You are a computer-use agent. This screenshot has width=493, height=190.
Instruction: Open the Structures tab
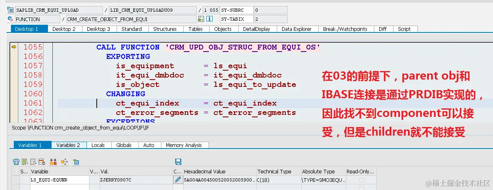[x=165, y=29]
